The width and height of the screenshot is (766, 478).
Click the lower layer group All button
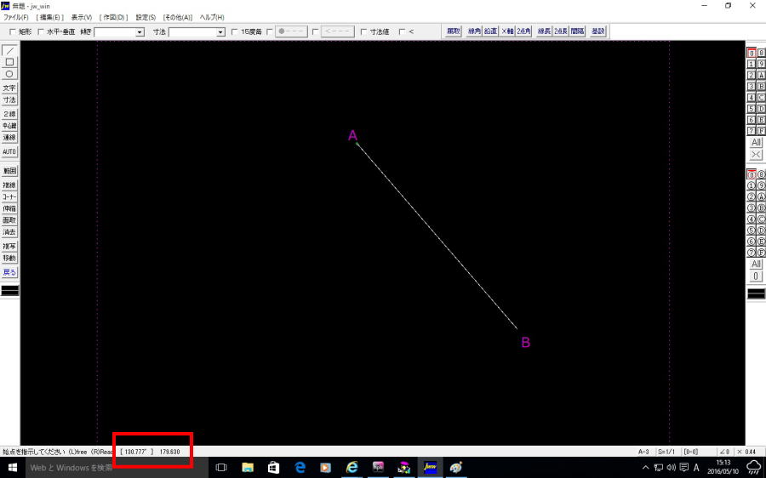coord(757,265)
